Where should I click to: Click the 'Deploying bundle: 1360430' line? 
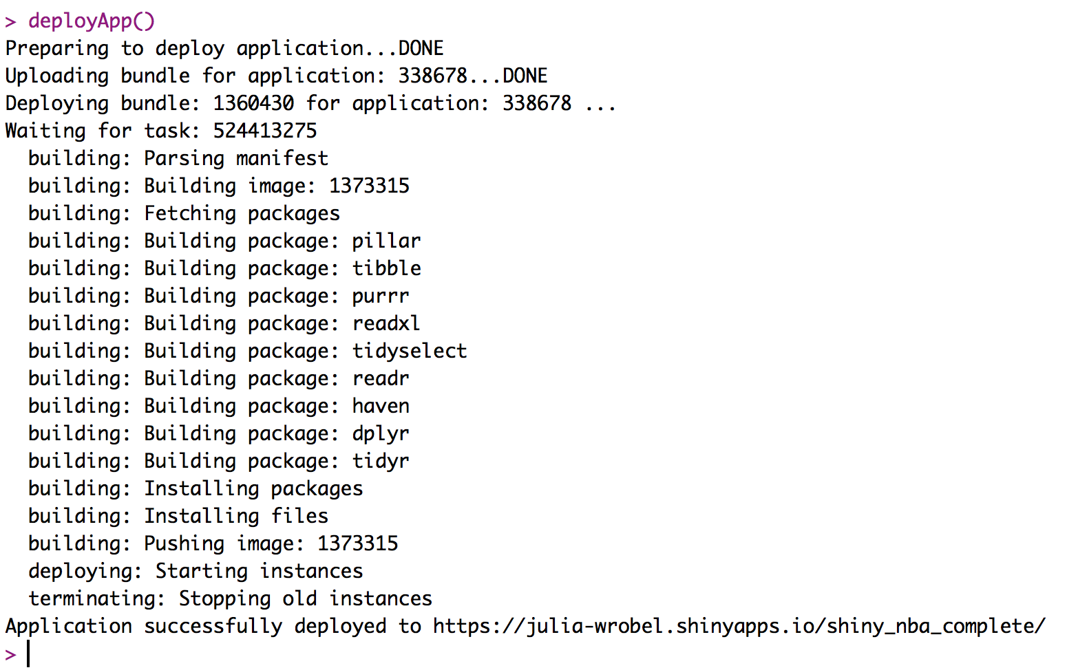[310, 103]
